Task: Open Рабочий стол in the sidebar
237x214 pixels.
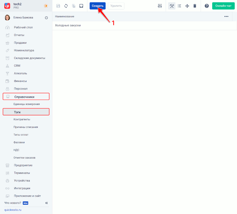Action: coord(23,27)
